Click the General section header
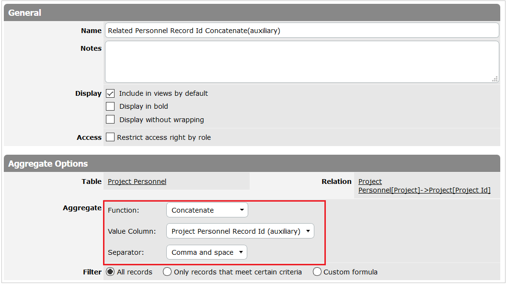Image resolution: width=506 pixels, height=284 pixels. tap(25, 13)
